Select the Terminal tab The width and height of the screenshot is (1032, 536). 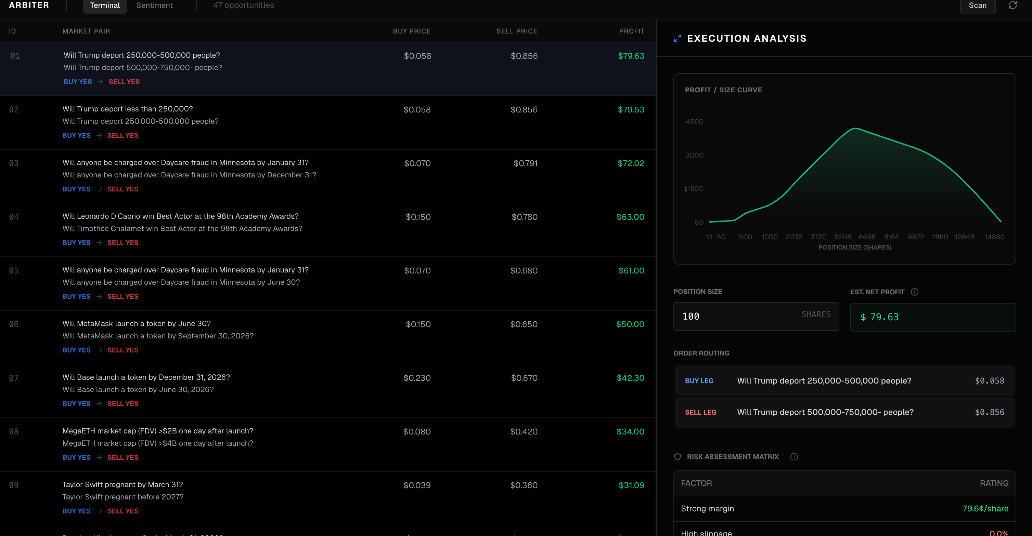(105, 5)
